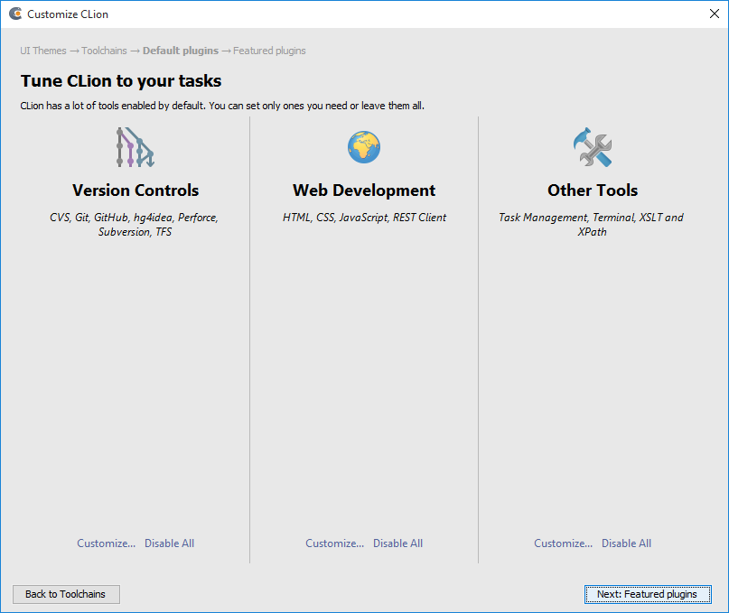
Task: Select Featured plugins step in the breadcrumb
Action: point(269,51)
